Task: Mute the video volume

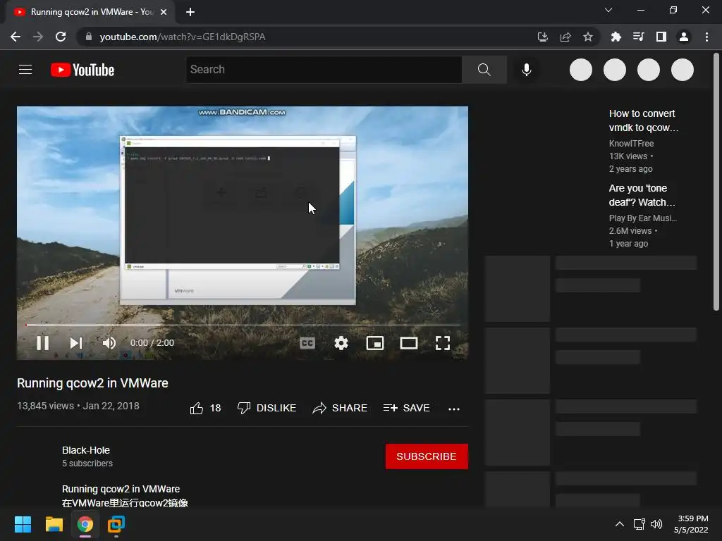Action: (x=109, y=343)
